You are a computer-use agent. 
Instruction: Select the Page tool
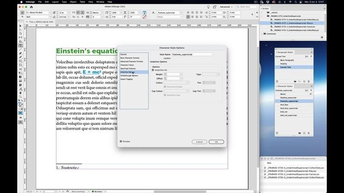click(x=20, y=33)
